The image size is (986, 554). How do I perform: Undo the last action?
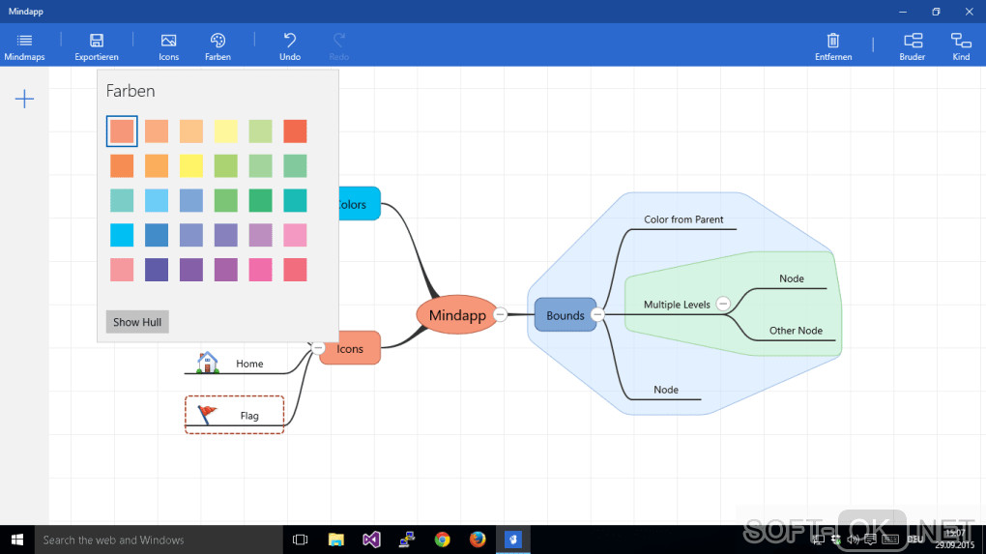pyautogui.click(x=290, y=46)
